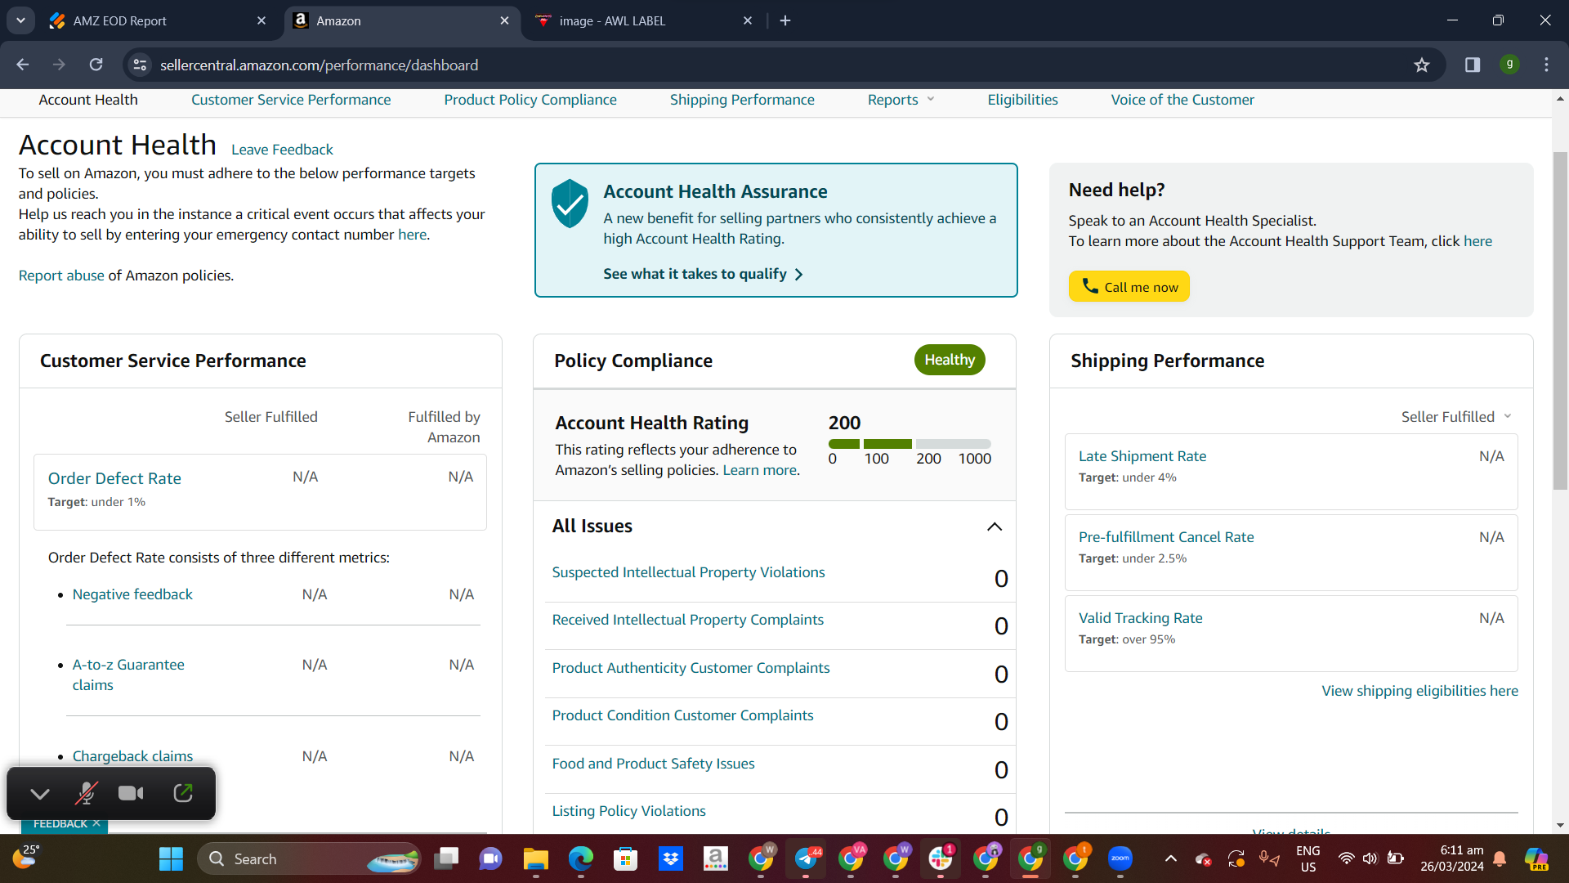The image size is (1569, 883).
Task: Click View shipping eligibilities here
Action: pyautogui.click(x=1419, y=691)
